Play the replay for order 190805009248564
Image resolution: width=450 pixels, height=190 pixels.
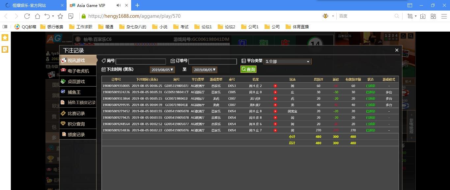[275, 124]
